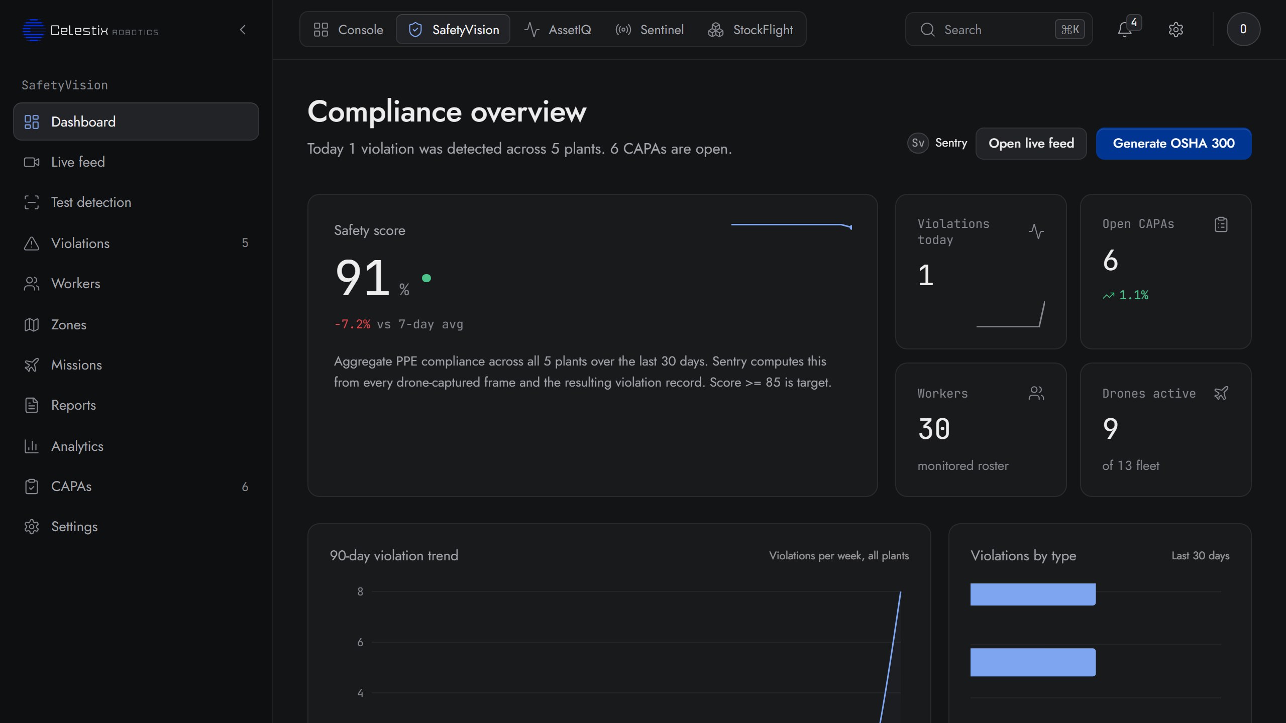Select the SafetyVision tab

pyautogui.click(x=453, y=30)
